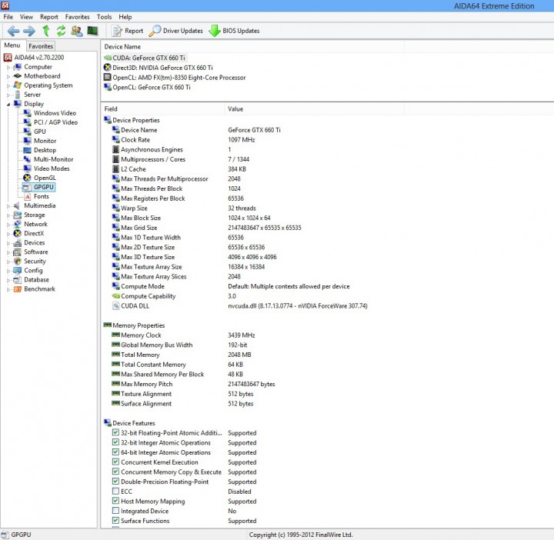Toggle Integrated Device checkbox
The image size is (554, 540).
tap(115, 511)
